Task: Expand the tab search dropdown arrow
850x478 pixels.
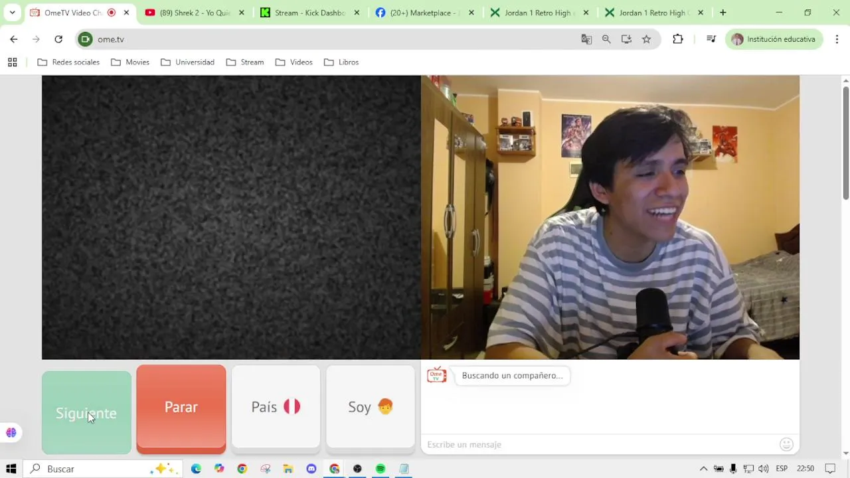Action: tap(12, 13)
